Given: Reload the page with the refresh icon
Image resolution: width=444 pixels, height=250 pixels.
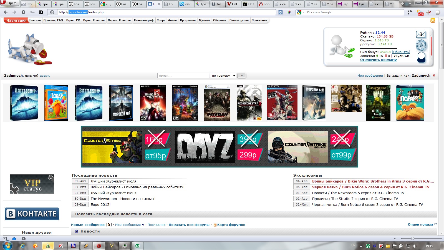Looking at the screenshot, I should click(x=23, y=12).
